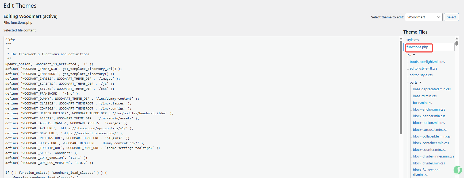Open block-divider-inner.min.css file
464x178 pixels.
point(433,156)
